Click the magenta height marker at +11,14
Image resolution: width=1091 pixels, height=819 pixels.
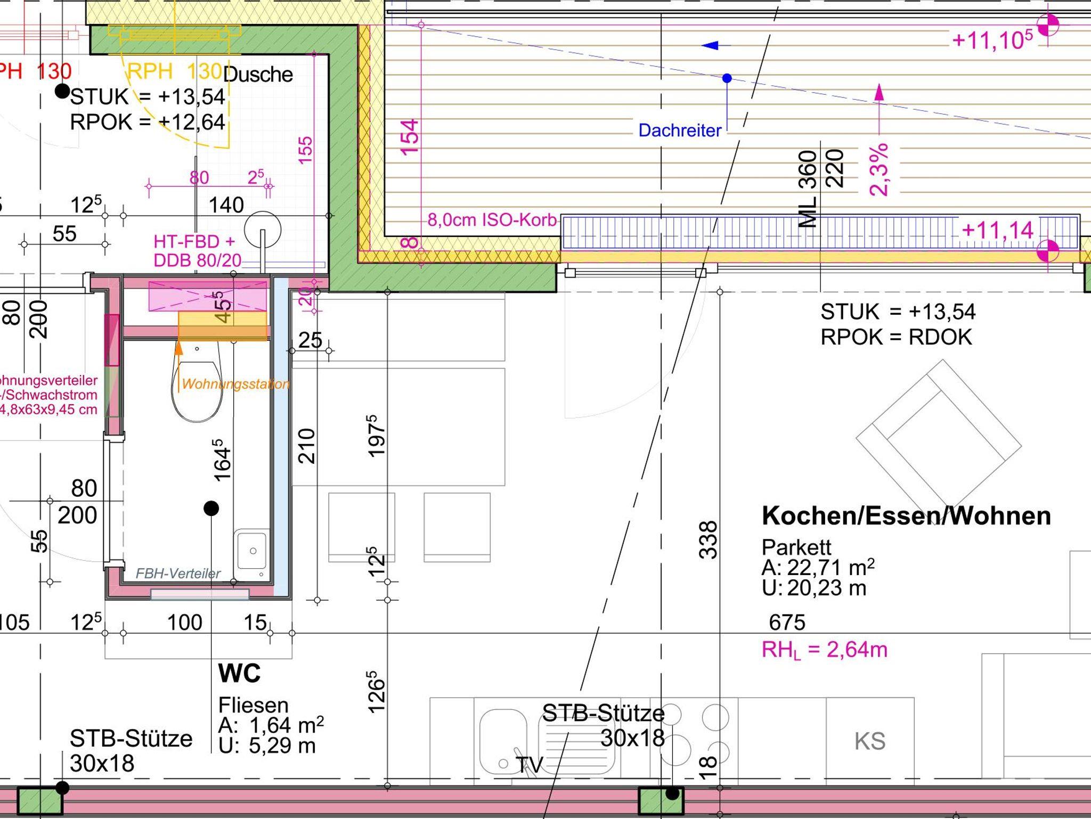click(x=1047, y=251)
